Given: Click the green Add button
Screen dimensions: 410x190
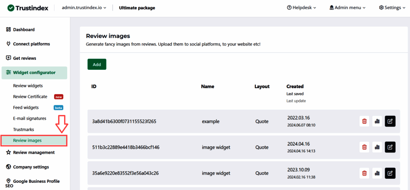Looking at the screenshot, I should [x=97, y=64].
